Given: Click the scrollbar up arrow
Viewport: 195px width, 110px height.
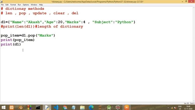Looking at the screenshot, I should pos(194,7).
